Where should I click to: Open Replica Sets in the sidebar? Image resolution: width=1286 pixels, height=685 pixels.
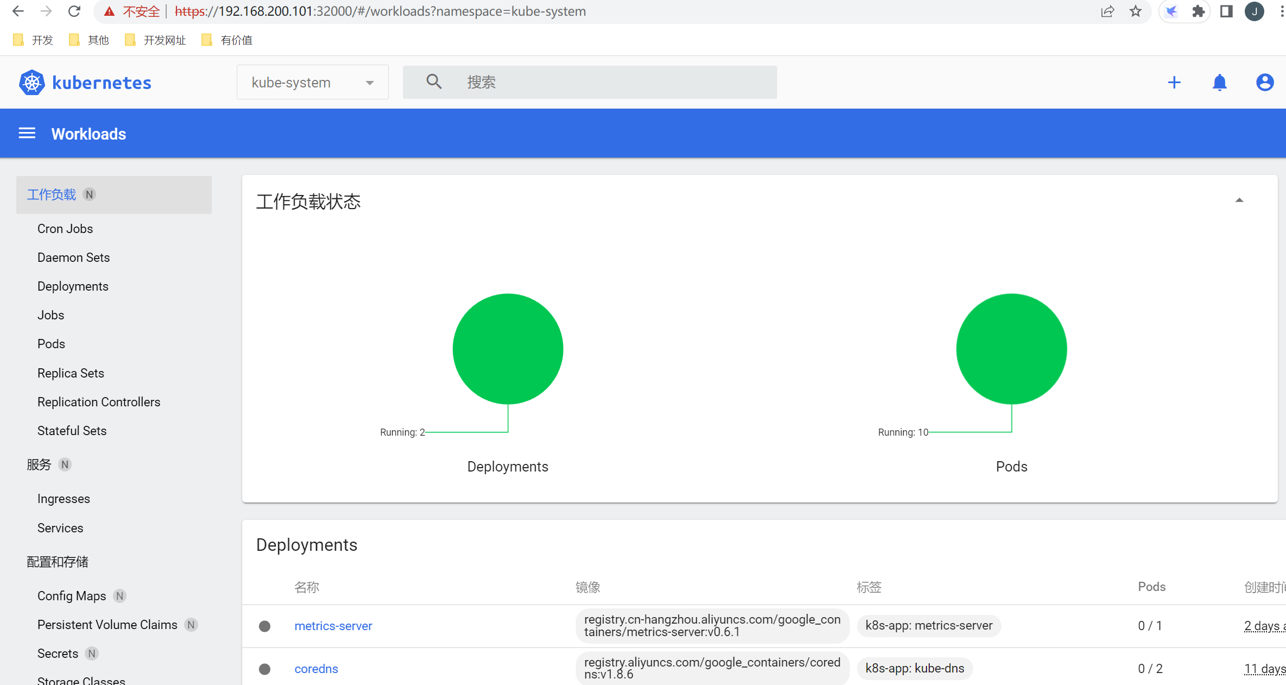(71, 373)
